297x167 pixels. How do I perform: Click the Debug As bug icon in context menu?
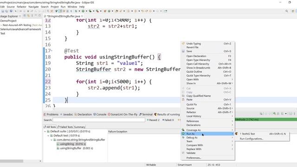[183, 137]
